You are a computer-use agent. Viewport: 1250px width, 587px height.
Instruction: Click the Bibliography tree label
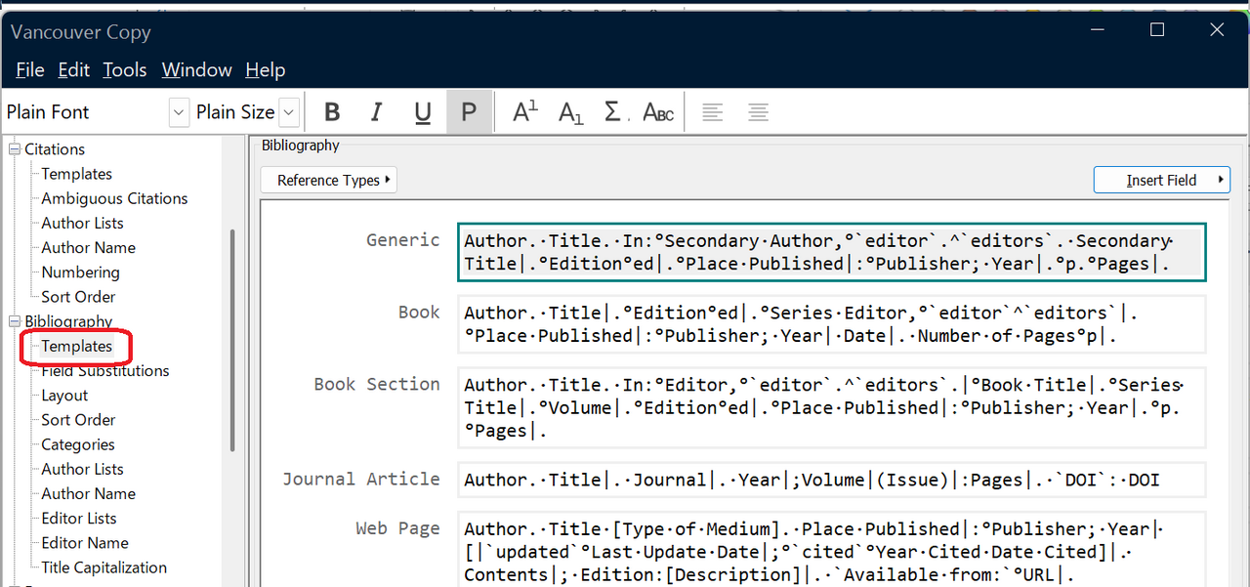[68, 321]
